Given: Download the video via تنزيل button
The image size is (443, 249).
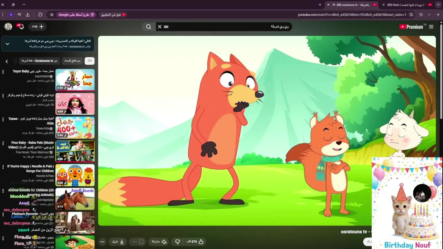Looking at the screenshot, I should pyautogui.click(x=118, y=242).
